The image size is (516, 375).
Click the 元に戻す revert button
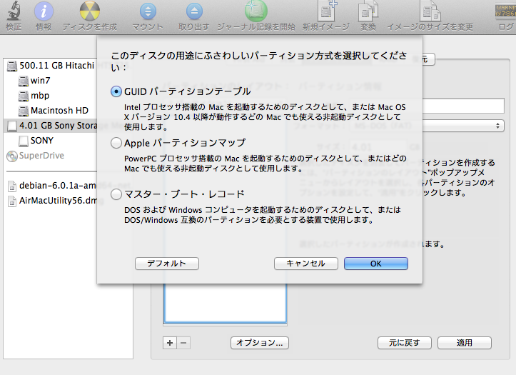point(405,343)
